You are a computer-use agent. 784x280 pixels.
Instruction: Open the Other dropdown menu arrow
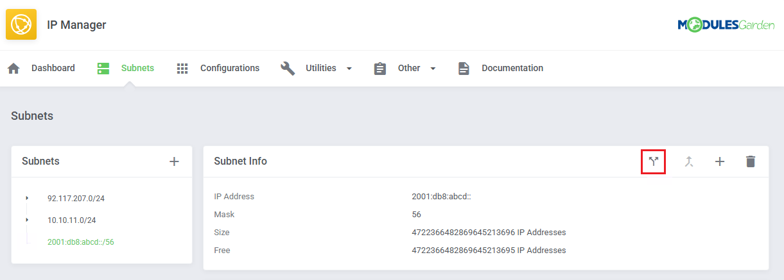[x=433, y=69]
